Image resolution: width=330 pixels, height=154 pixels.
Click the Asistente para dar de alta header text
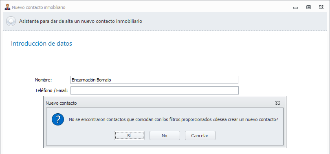(x=81, y=21)
